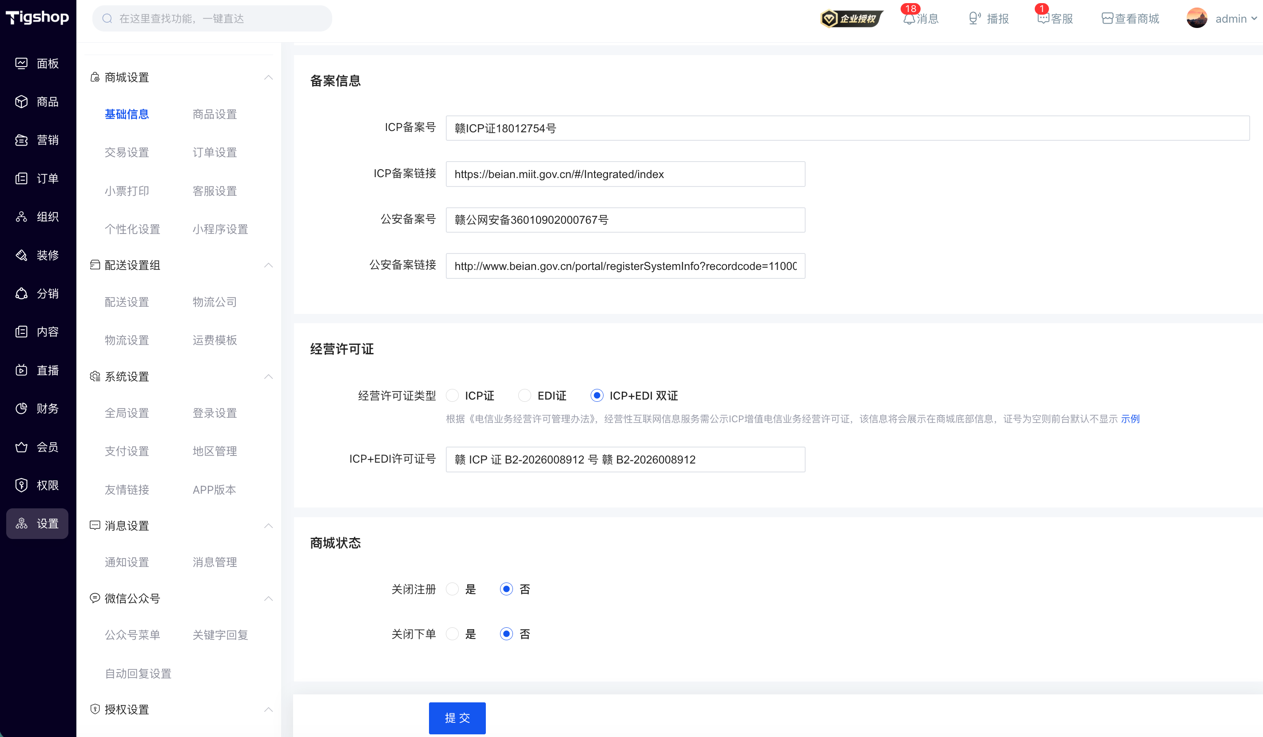Screen dimensions: 1263x737
Task: Click the 配送设置组 group icon
Action: (95, 265)
